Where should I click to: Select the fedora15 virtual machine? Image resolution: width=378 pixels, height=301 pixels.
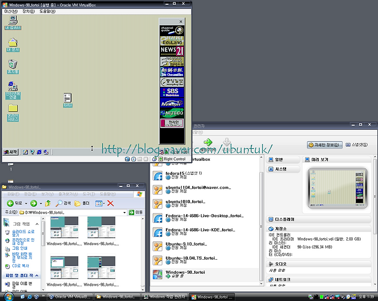[x=205, y=175]
